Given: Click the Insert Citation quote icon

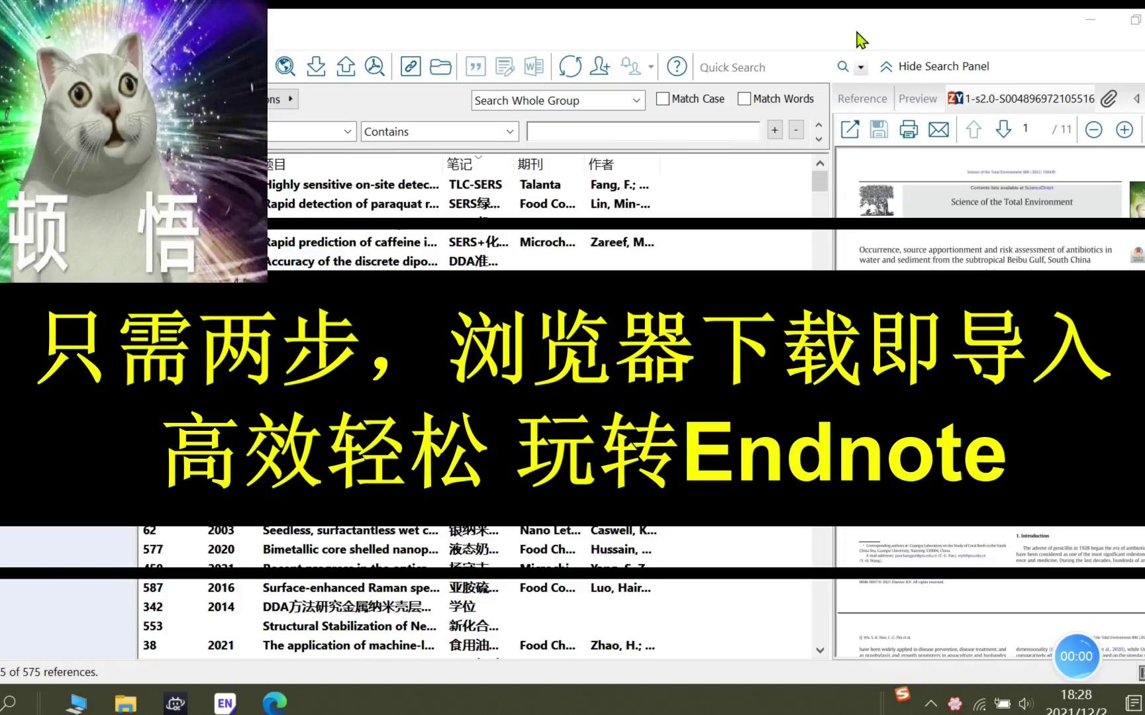Looking at the screenshot, I should coord(475,66).
